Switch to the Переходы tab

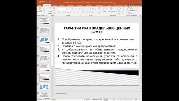[x=70, y=5]
